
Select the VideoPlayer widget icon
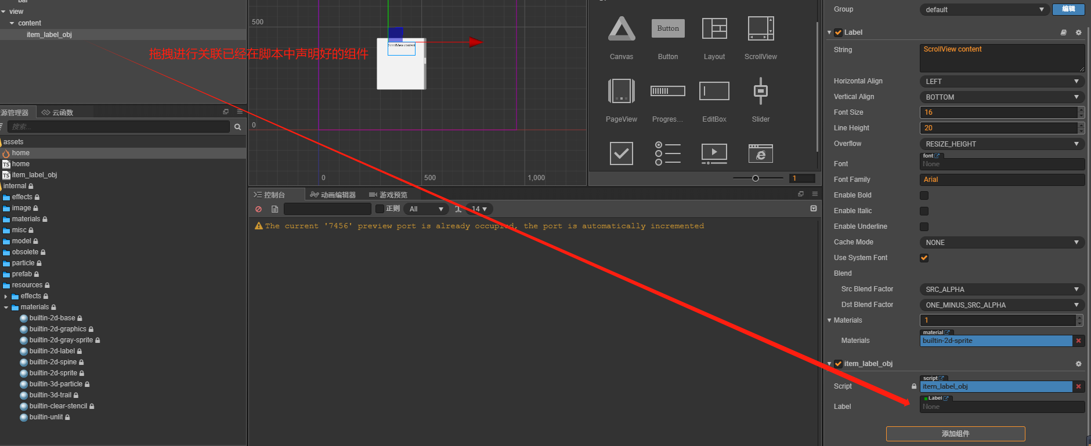714,153
